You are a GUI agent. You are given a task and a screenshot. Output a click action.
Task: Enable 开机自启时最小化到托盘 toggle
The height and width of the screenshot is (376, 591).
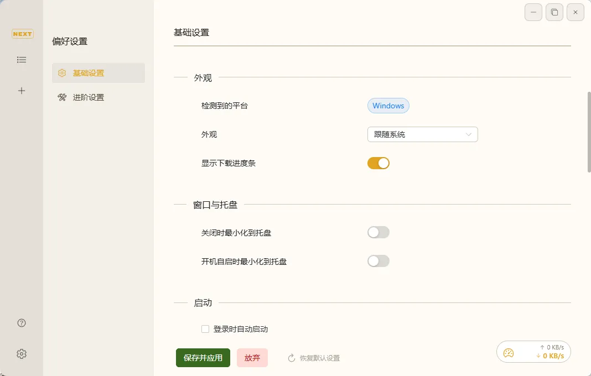click(379, 261)
